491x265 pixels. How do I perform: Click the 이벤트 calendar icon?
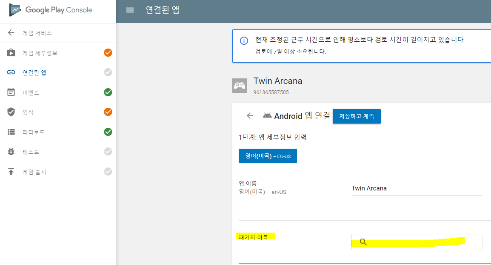point(11,92)
